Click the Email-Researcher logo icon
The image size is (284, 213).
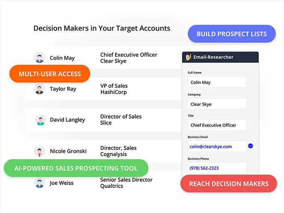point(188,57)
